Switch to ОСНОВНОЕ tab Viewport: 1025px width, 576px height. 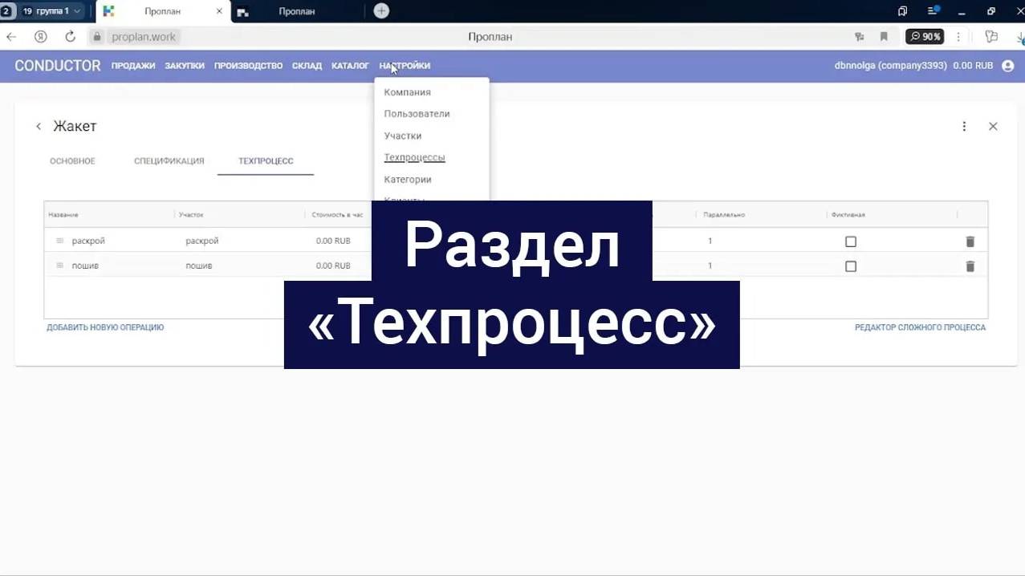pos(72,161)
